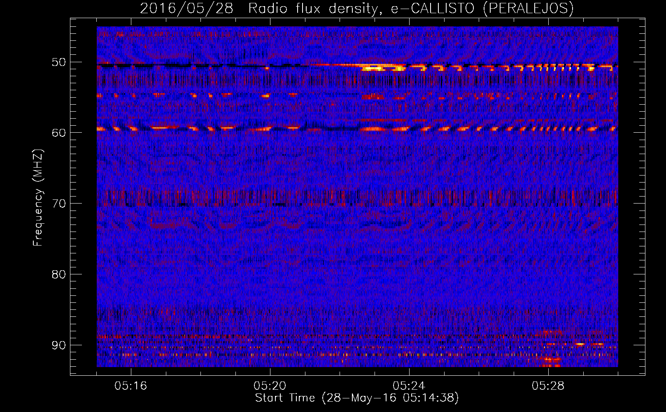Screen dimensions: 666x412
Task: Click the plot title "2016/05/28 Radio flux density, e-CALLISTO (PERALEJOS)"
Action: click(356, 8)
